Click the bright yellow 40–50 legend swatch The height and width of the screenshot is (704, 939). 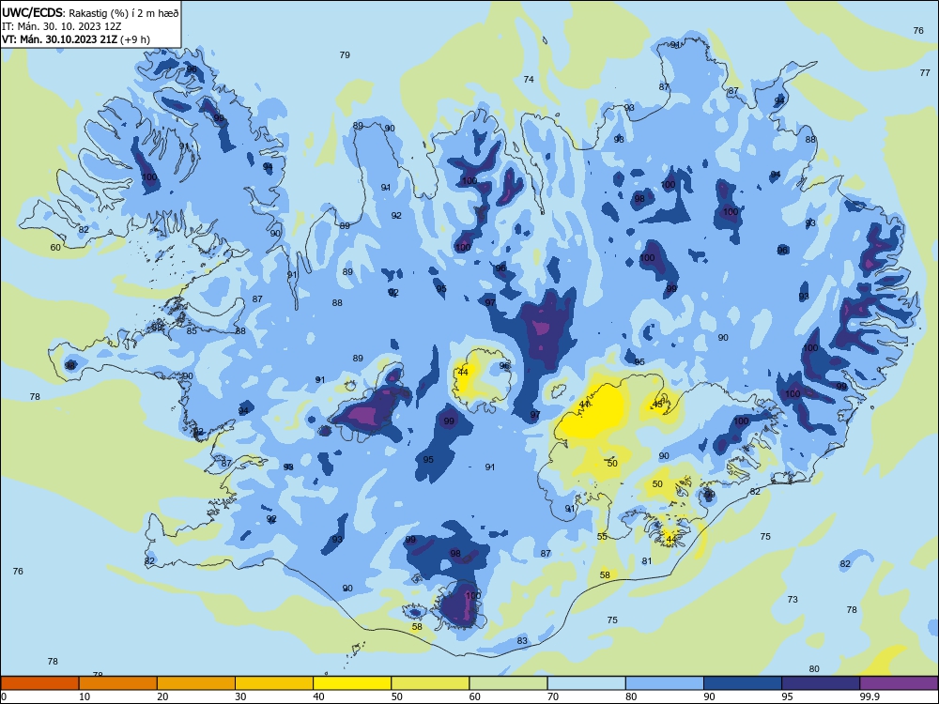pyautogui.click(x=352, y=683)
